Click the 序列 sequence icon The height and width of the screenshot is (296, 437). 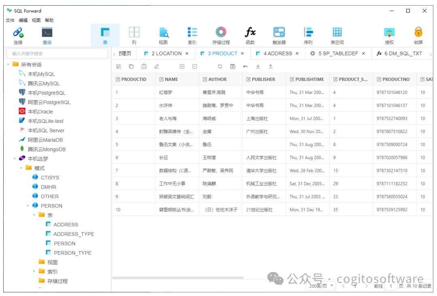(308, 32)
